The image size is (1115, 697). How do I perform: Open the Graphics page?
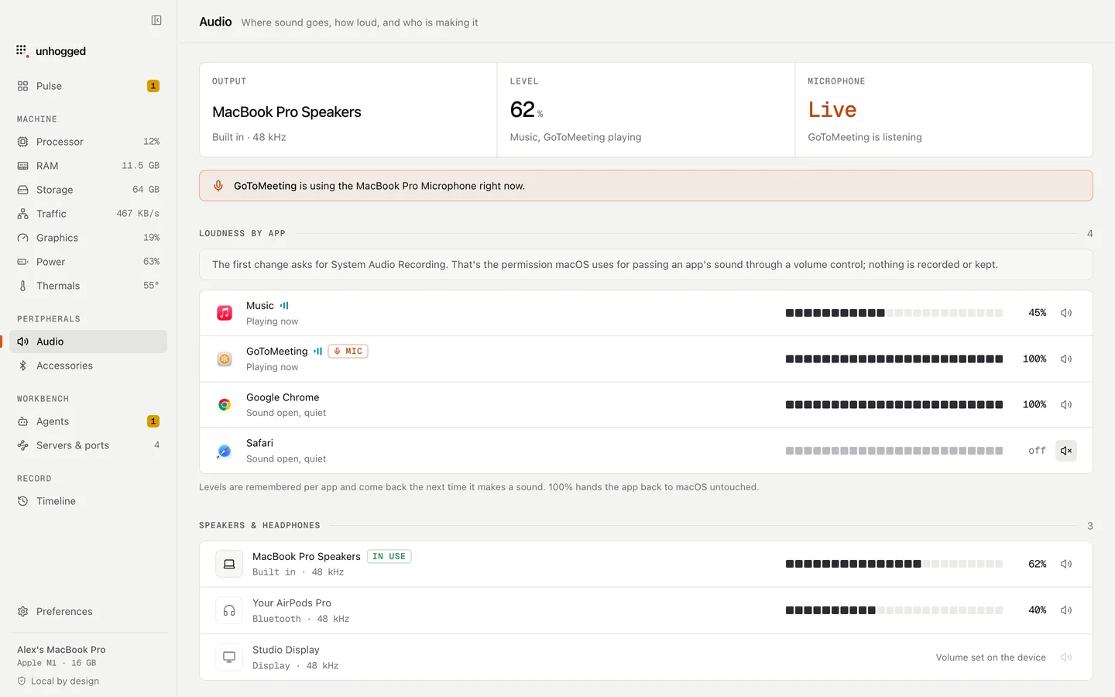(x=88, y=238)
